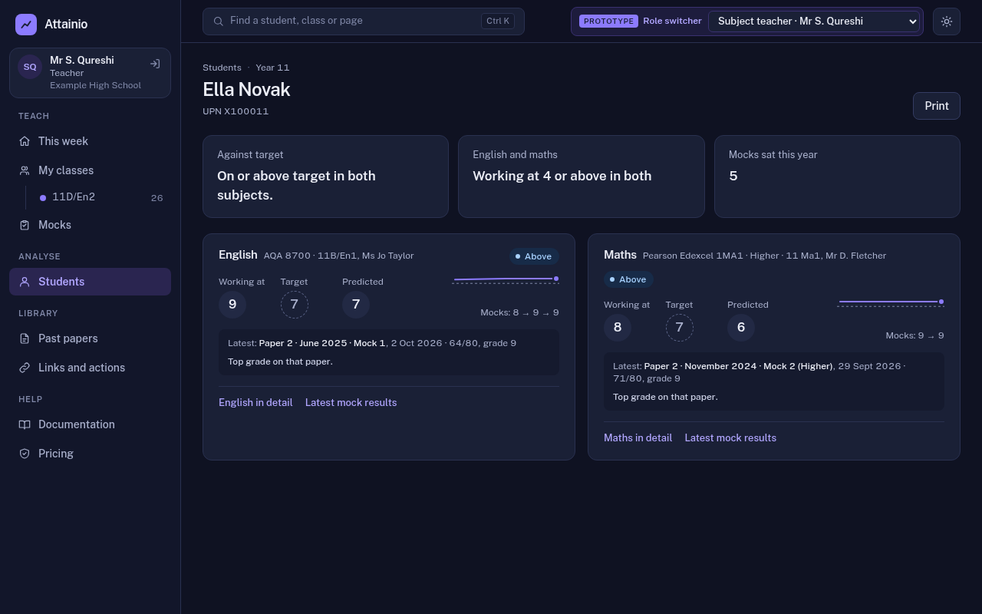The width and height of the screenshot is (982, 614).
Task: Click the Print button
Action: coord(937,106)
